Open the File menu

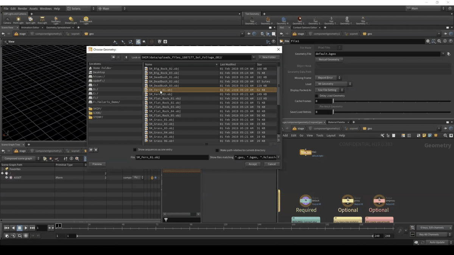pyautogui.click(x=6, y=8)
